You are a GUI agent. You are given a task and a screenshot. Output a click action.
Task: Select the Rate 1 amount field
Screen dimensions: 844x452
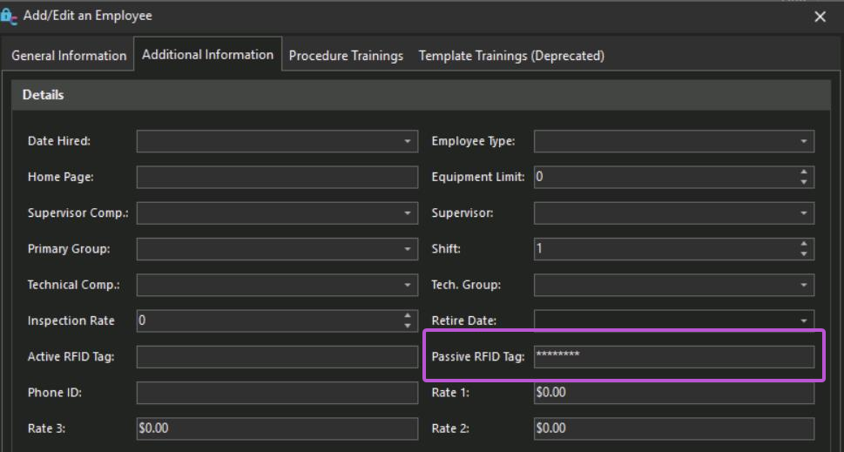coord(673,393)
